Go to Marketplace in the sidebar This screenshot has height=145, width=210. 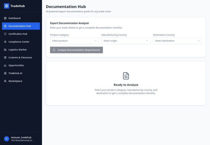[21, 81]
